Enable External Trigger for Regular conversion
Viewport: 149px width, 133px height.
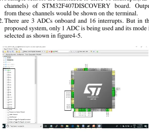point(8,122)
